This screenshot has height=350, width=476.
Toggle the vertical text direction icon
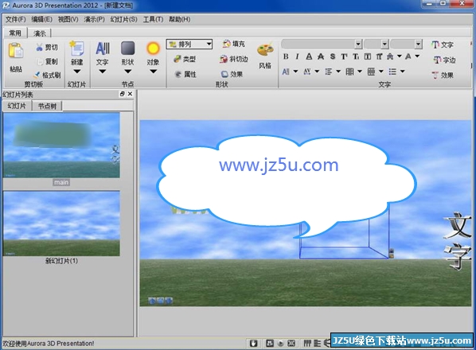(379, 56)
